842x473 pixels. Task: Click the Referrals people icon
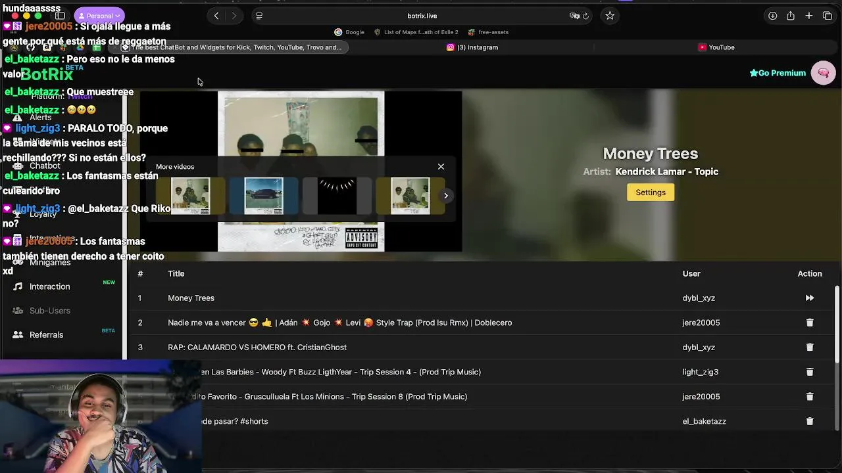coord(18,335)
